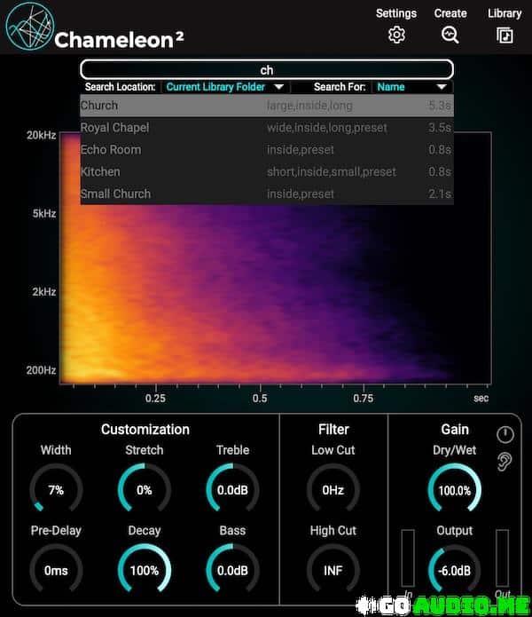Click the Output knob showing -6.0dB
Image resolution: width=532 pixels, height=617 pixels.
pos(455,570)
